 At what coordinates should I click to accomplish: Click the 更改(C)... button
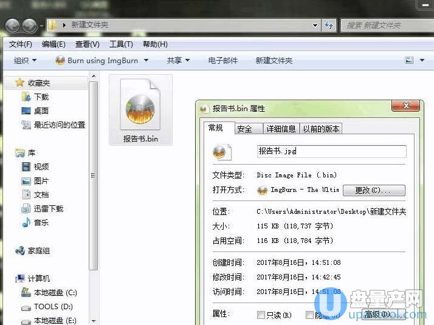pos(373,190)
